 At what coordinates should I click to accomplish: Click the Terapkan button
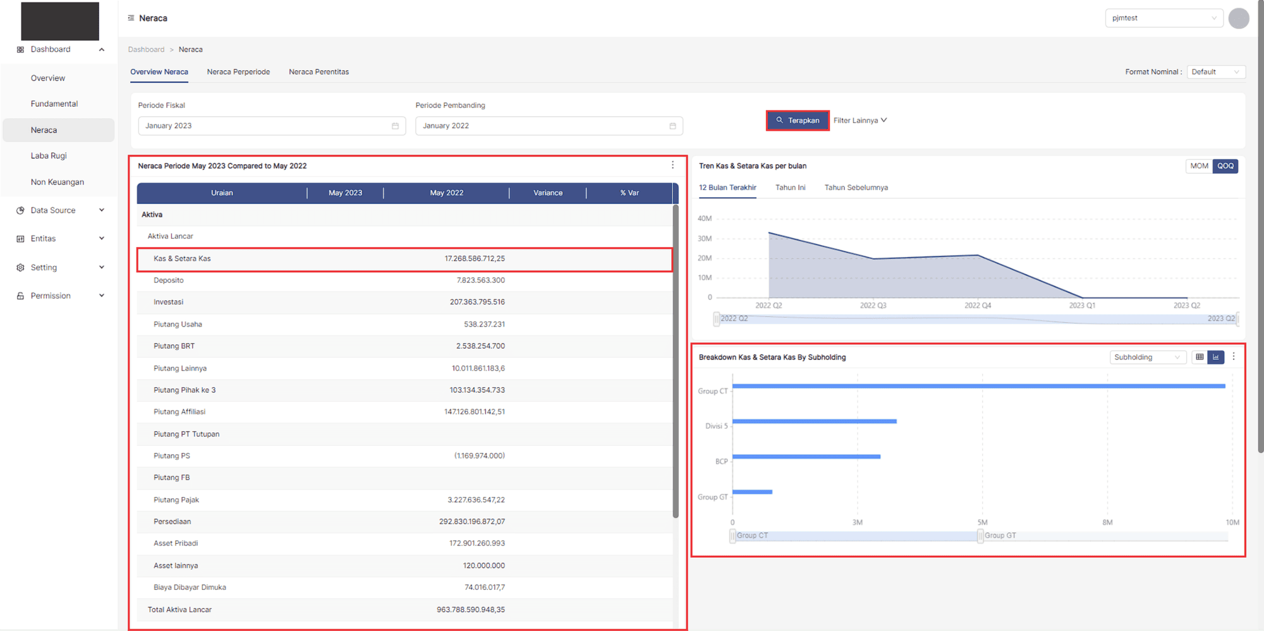[798, 121]
